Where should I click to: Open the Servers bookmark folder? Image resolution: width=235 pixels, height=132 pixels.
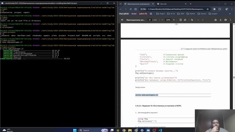click(x=202, y=14)
